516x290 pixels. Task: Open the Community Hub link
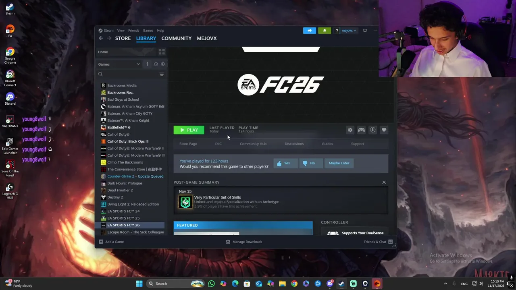[x=253, y=144]
